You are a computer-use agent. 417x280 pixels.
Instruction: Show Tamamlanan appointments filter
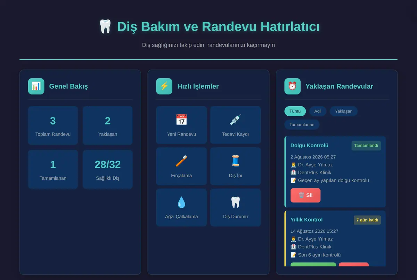[302, 124]
